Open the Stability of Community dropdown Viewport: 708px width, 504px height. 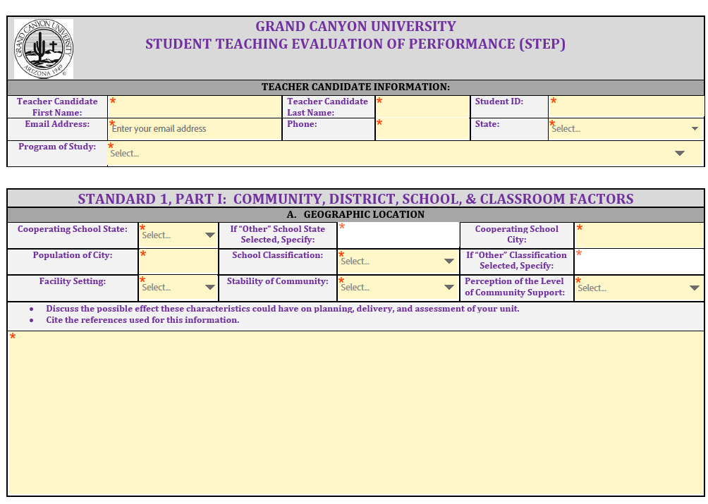pos(398,288)
